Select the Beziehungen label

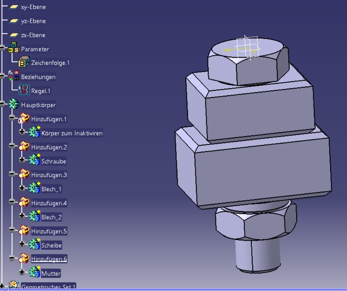tap(38, 77)
